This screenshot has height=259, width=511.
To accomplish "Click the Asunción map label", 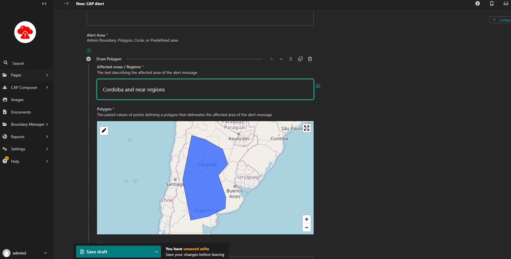I will 239,139.
